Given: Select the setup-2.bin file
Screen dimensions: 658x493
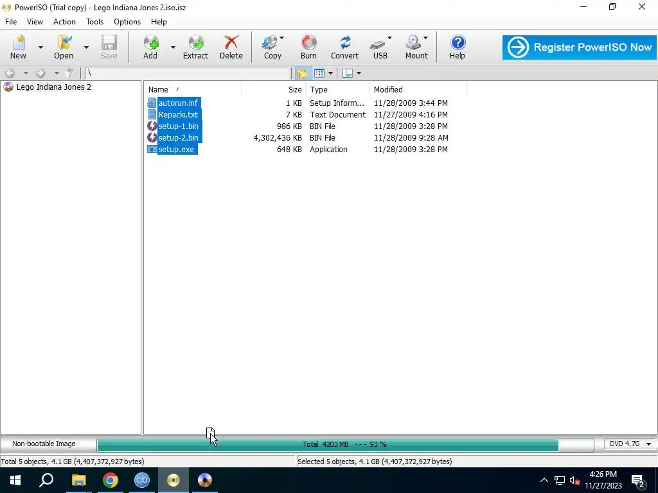Looking at the screenshot, I should coord(179,138).
